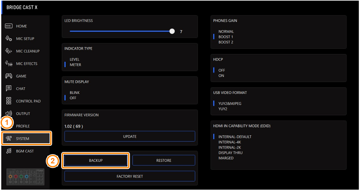Turn HDCP OFF
The width and height of the screenshot is (360, 191).
point(222,70)
